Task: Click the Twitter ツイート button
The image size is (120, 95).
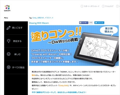Action: coord(99,23)
